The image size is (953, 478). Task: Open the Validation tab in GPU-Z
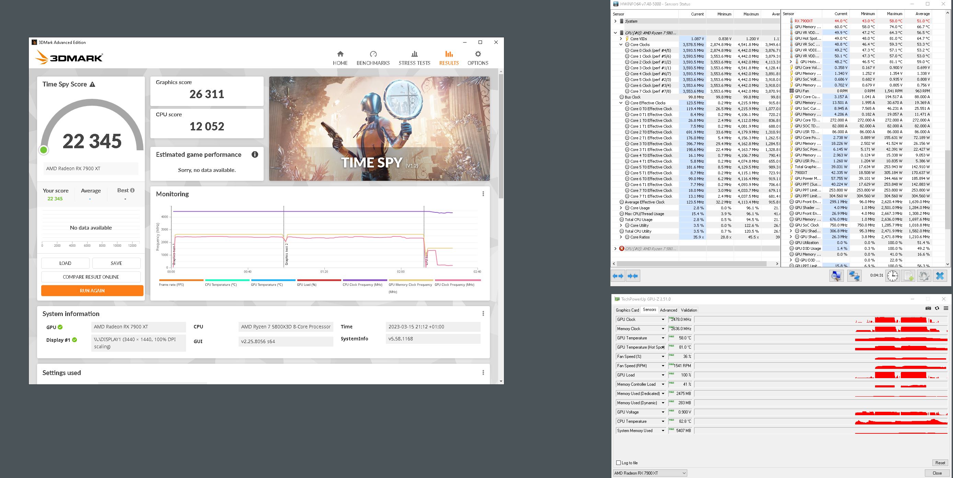[689, 310]
